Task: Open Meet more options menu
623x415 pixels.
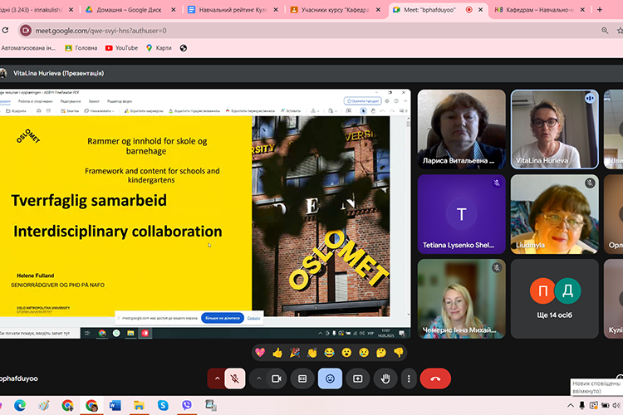Action: click(409, 378)
